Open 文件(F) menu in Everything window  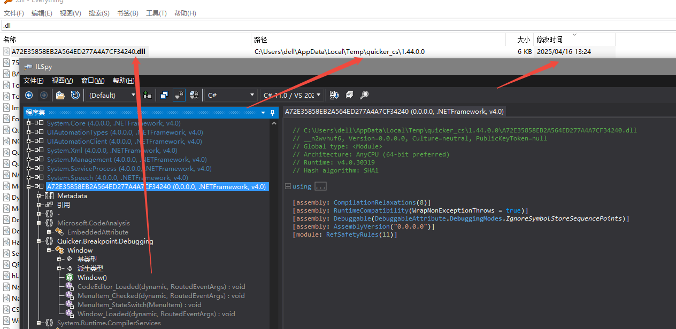(x=14, y=13)
